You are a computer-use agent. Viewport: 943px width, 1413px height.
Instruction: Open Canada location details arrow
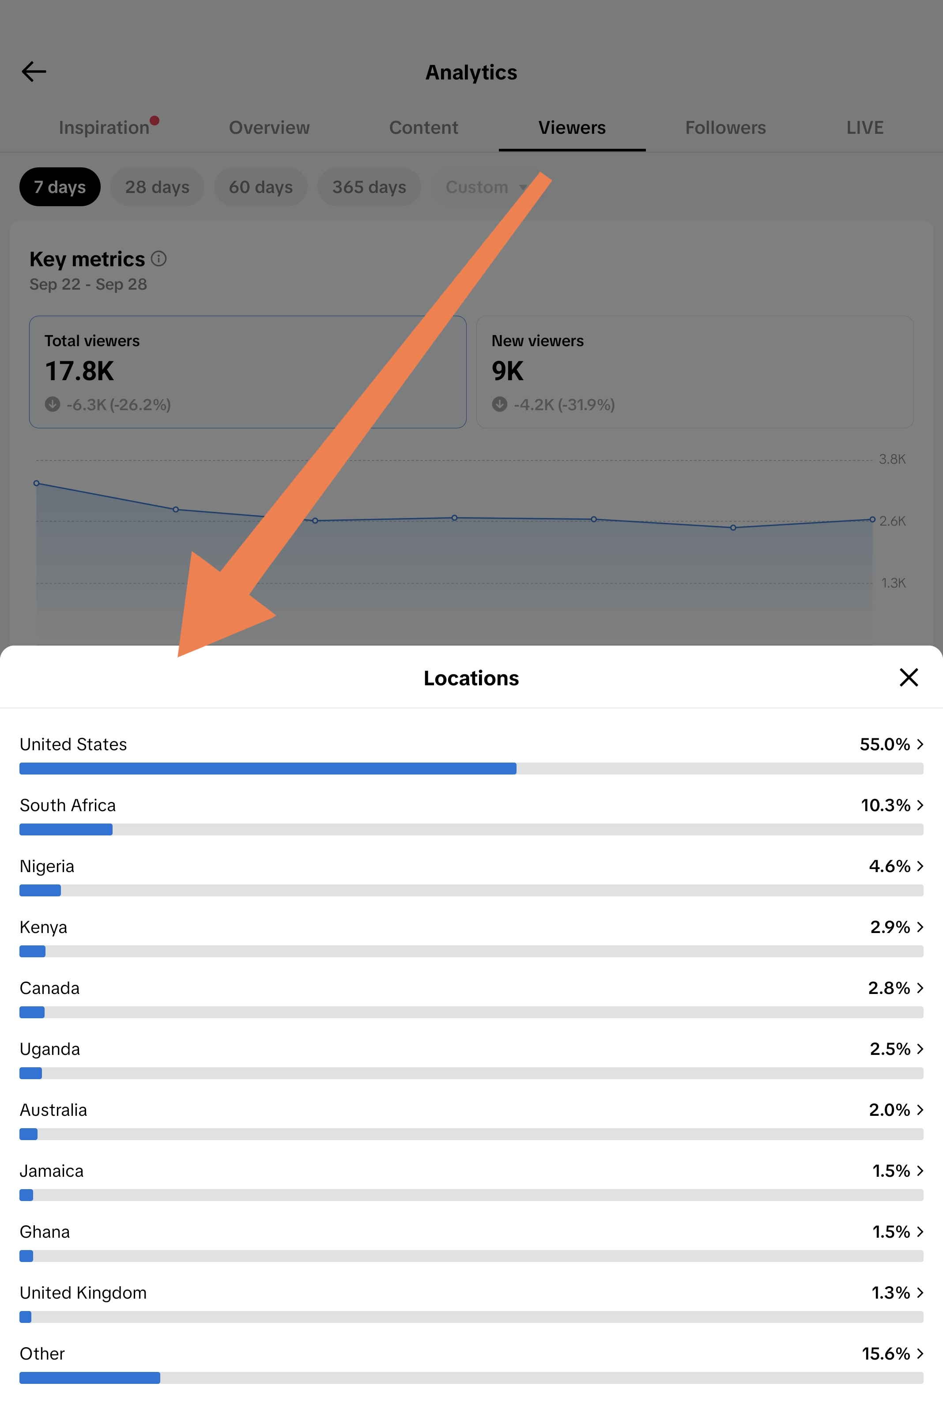coord(920,988)
